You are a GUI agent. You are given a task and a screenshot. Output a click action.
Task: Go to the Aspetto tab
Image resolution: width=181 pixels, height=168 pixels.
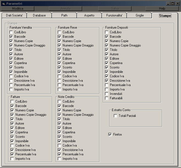pyautogui.click(x=89, y=15)
